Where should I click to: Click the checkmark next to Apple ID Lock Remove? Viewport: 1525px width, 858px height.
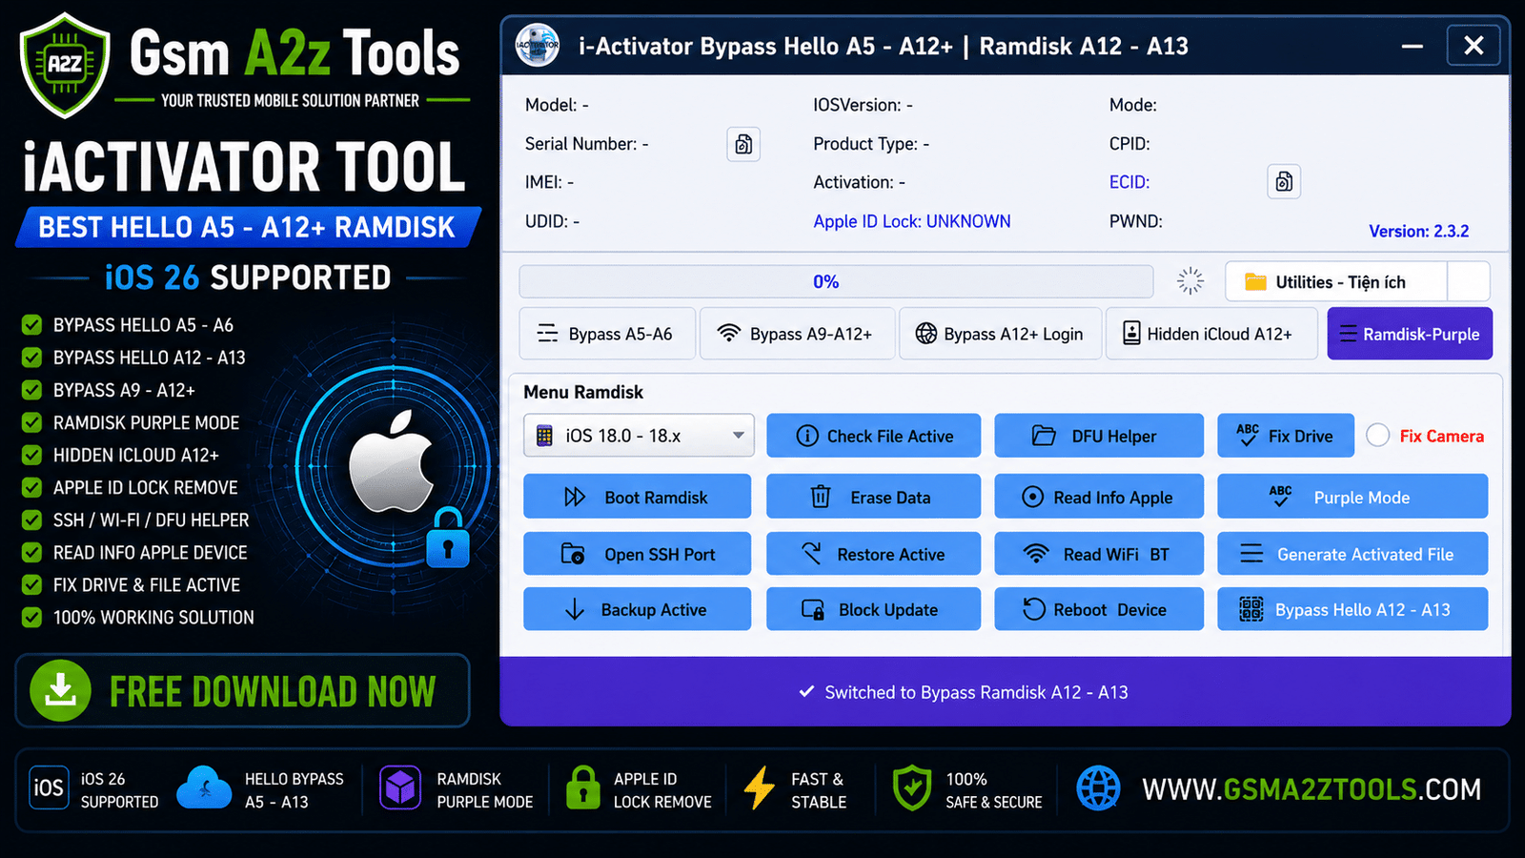(31, 487)
